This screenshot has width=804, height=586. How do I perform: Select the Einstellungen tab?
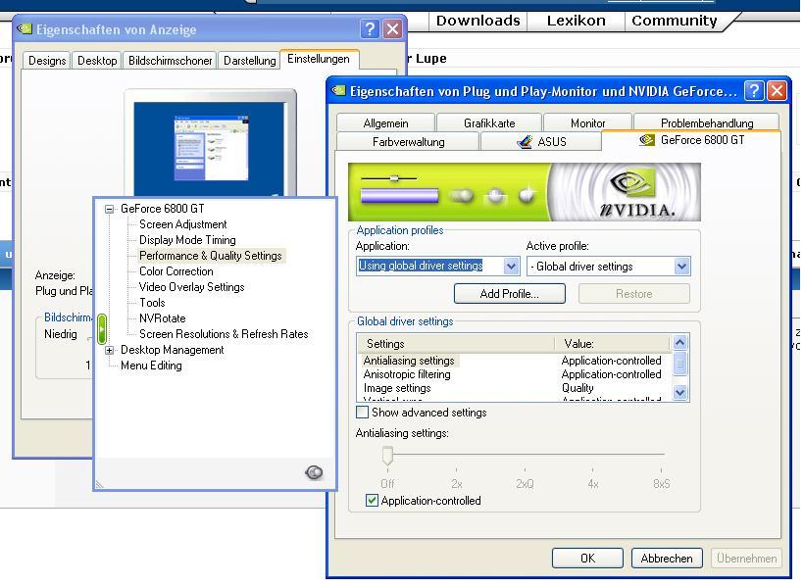pyautogui.click(x=319, y=59)
